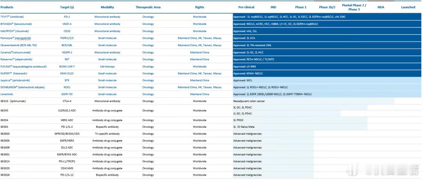Click the FGFR1/2/3 target cell

(67, 38)
